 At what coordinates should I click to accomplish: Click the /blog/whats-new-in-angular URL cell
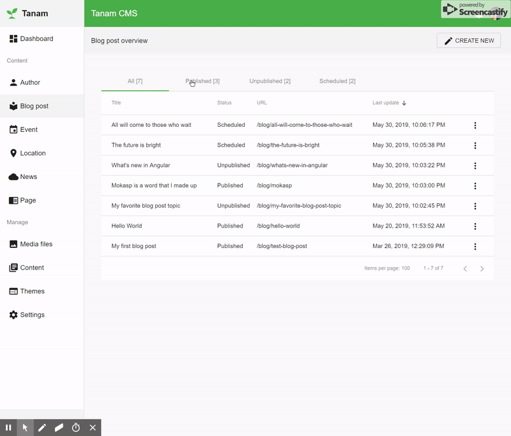tap(292, 165)
